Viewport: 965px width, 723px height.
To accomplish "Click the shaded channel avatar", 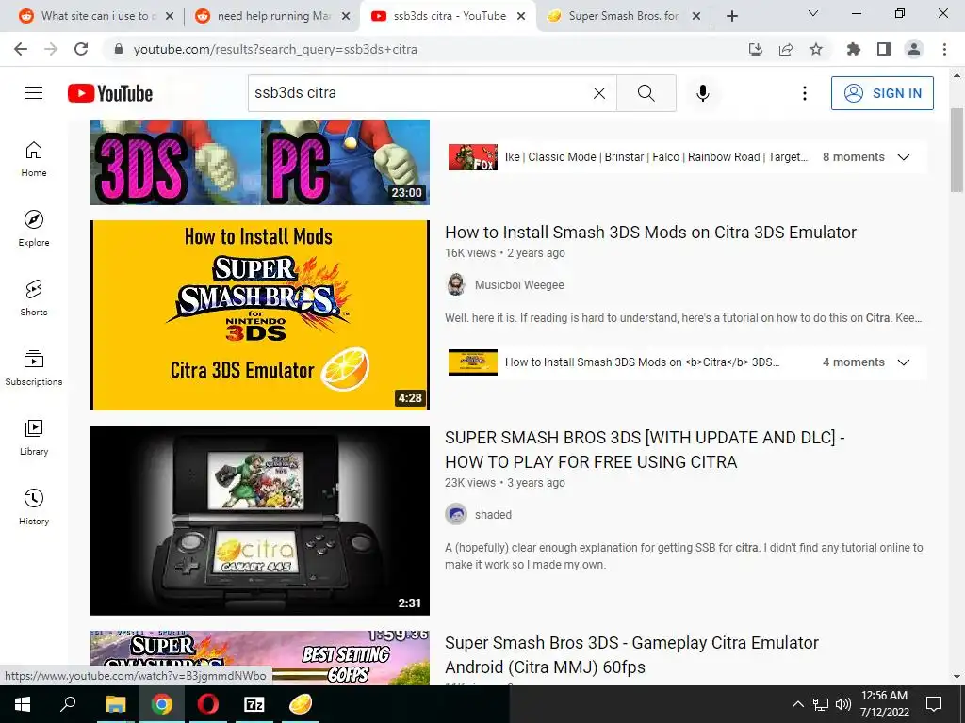I will click(x=456, y=515).
